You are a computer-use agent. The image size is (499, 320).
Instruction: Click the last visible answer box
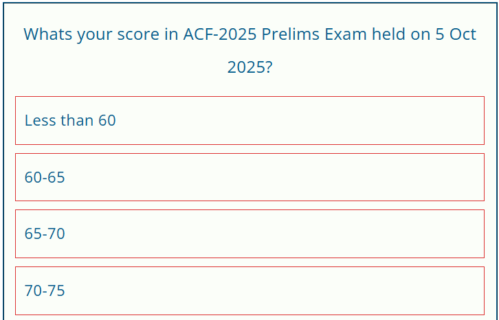pos(249,290)
